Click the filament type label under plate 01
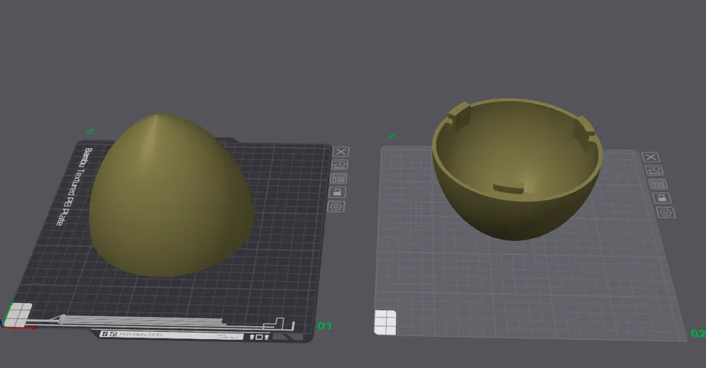The image size is (706, 368). click(x=141, y=334)
